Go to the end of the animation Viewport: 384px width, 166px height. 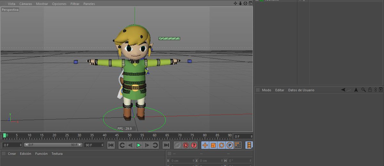click(166, 145)
